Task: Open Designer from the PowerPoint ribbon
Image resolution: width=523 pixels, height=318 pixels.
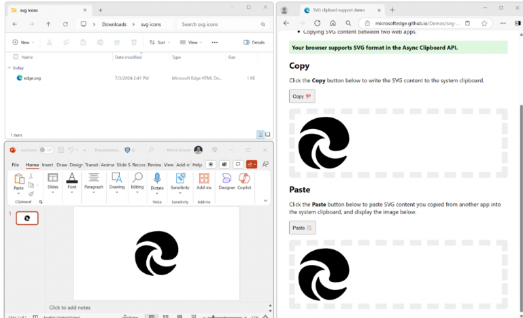Action: pyautogui.click(x=226, y=178)
